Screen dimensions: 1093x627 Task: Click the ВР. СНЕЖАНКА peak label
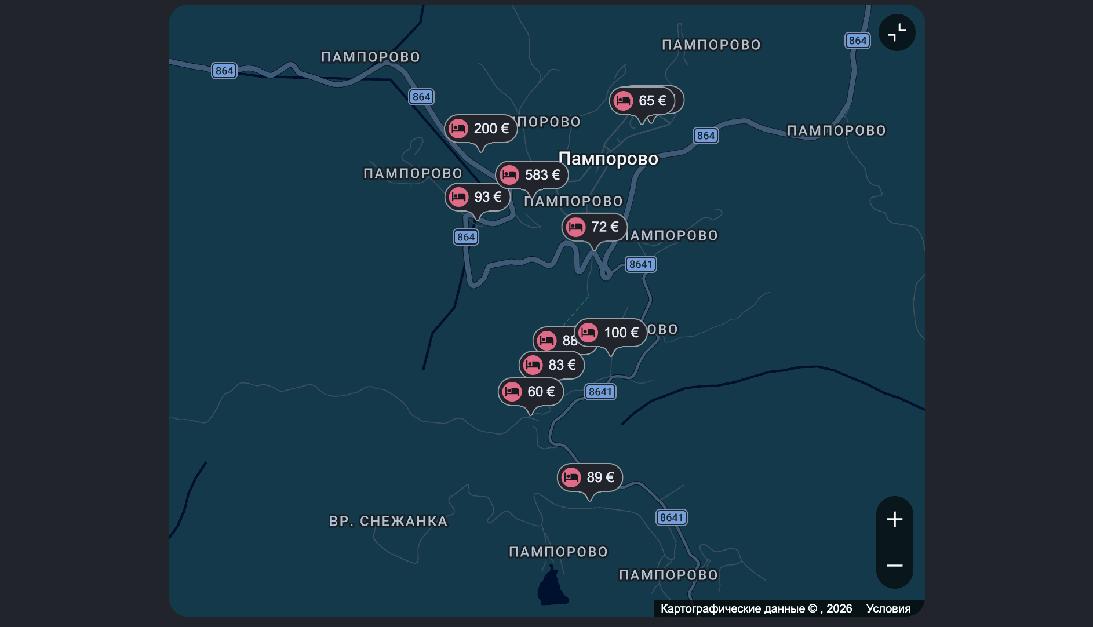click(x=388, y=522)
